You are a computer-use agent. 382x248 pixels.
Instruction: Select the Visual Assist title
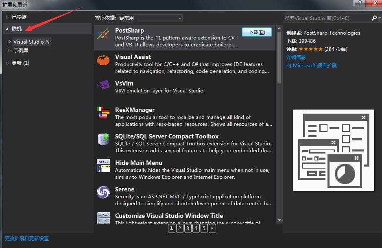[x=133, y=57]
